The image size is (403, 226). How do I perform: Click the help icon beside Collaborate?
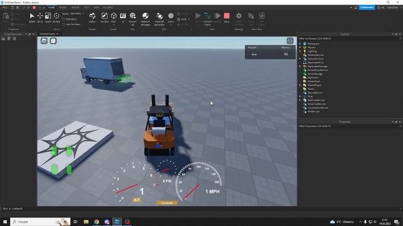coord(378,8)
